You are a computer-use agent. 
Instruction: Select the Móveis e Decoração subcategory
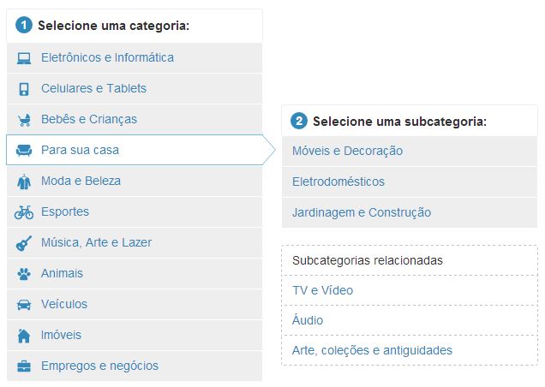tap(347, 151)
